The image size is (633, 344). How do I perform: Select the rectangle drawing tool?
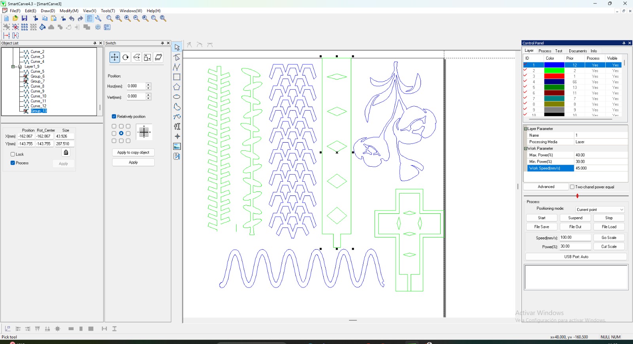coord(177,77)
